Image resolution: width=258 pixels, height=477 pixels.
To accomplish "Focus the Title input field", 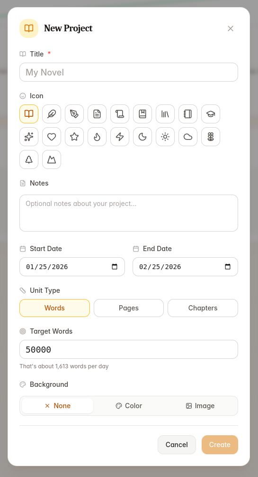I will point(129,72).
